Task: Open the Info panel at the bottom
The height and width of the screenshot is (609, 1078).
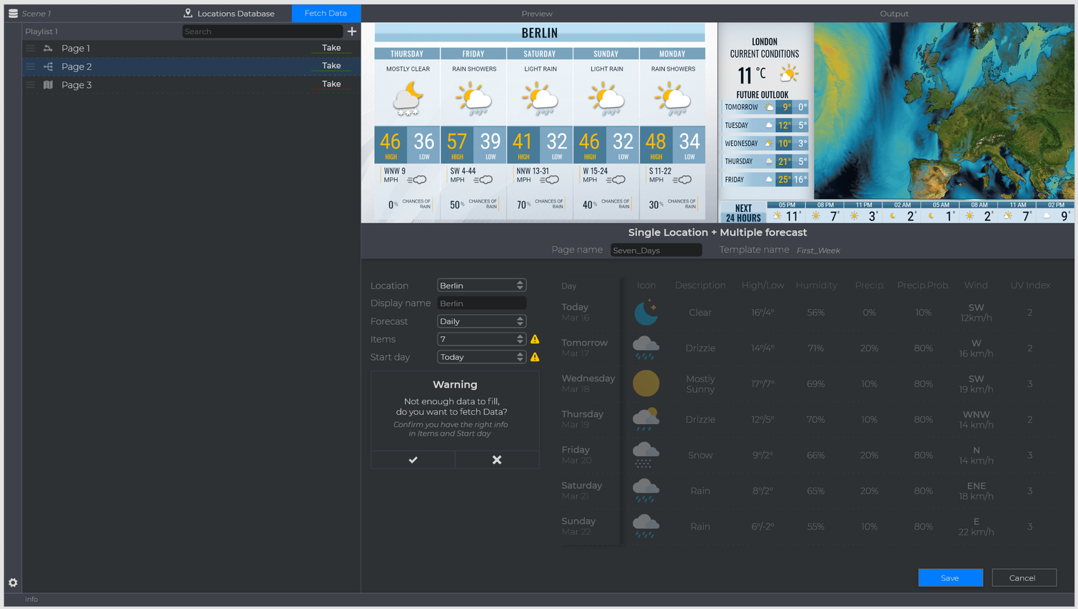Action: (31, 599)
